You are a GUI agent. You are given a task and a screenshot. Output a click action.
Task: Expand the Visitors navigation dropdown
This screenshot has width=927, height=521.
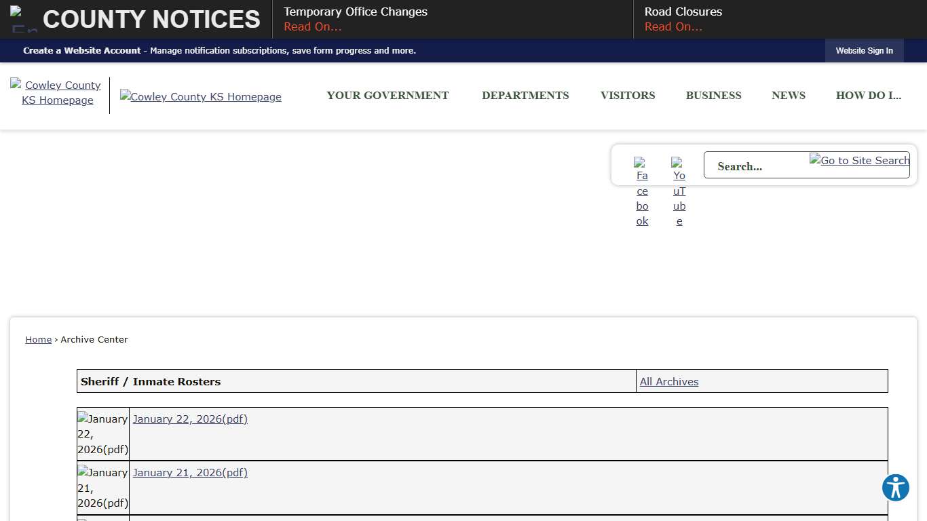pyautogui.click(x=627, y=96)
